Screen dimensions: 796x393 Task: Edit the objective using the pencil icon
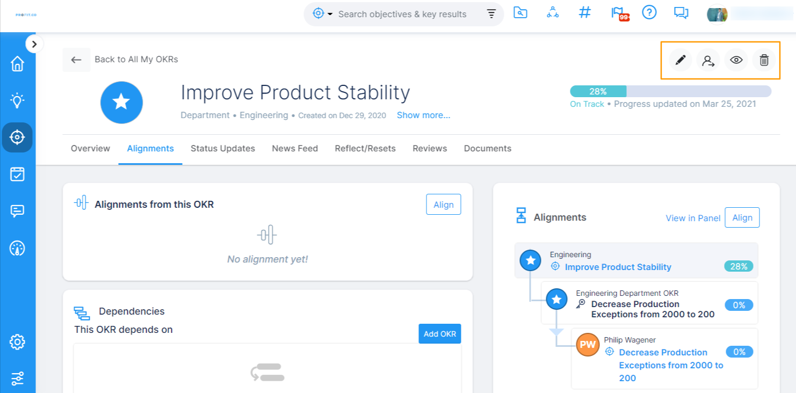pos(680,60)
